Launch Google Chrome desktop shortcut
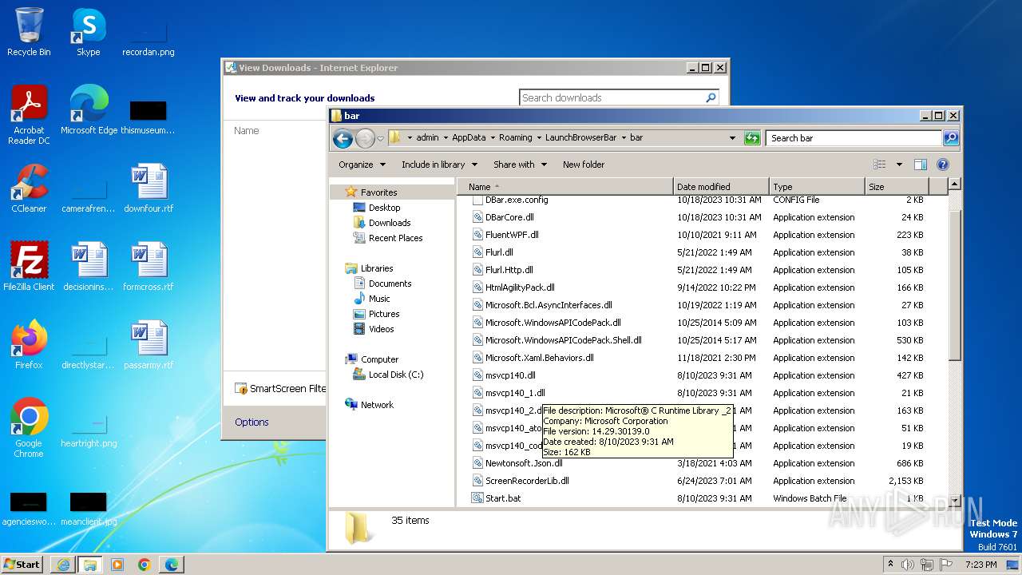The height and width of the screenshot is (575, 1022). (x=29, y=427)
